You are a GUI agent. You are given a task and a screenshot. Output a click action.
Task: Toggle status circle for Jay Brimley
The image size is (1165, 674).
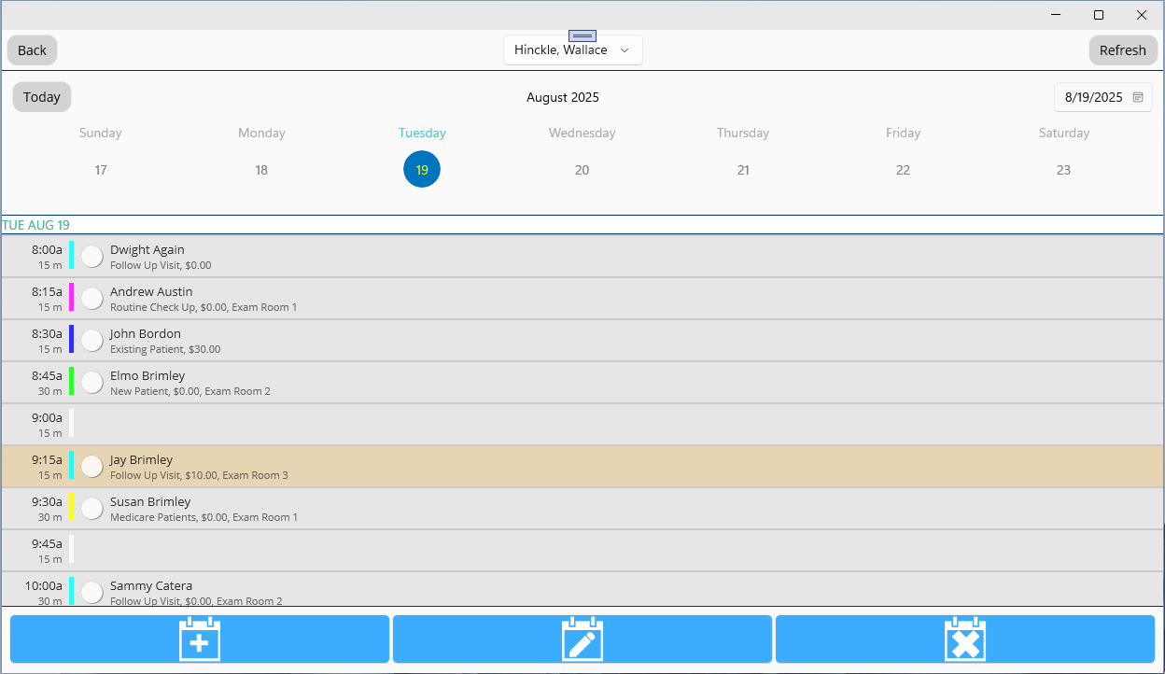pos(91,467)
